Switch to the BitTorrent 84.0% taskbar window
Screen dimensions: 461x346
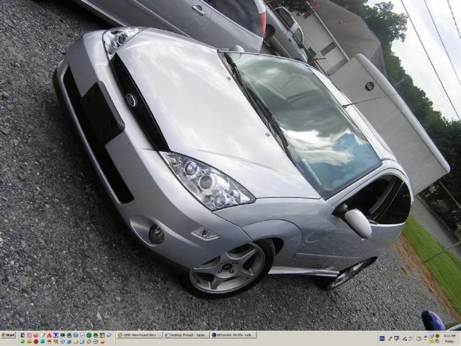(x=233, y=335)
